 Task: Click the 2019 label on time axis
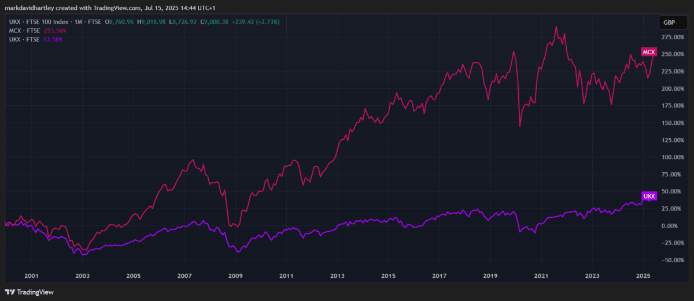click(x=490, y=276)
